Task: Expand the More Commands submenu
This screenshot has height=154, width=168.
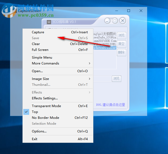Action: [x=58, y=63]
